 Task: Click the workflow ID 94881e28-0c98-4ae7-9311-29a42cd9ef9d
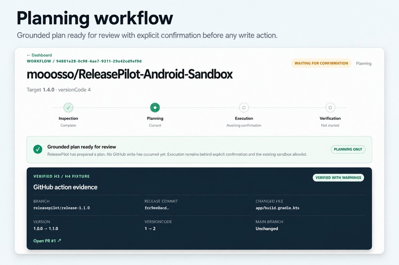coord(99,61)
